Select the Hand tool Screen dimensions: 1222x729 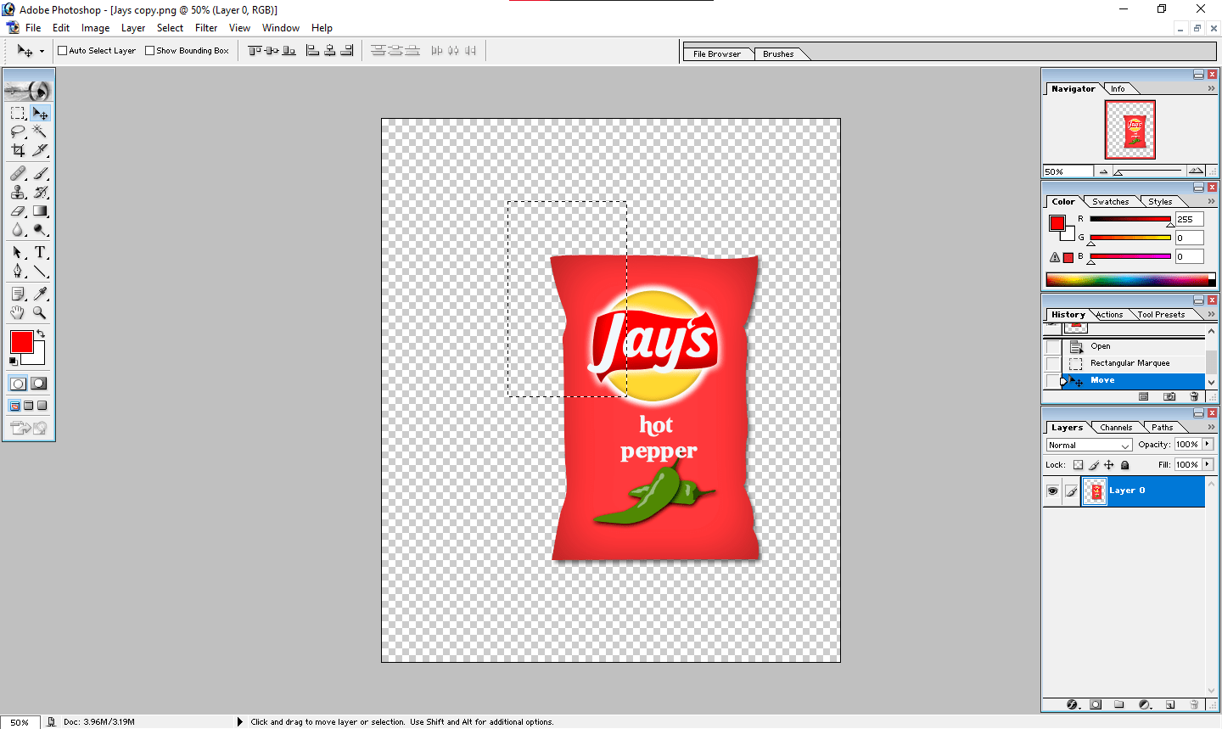[x=18, y=312]
